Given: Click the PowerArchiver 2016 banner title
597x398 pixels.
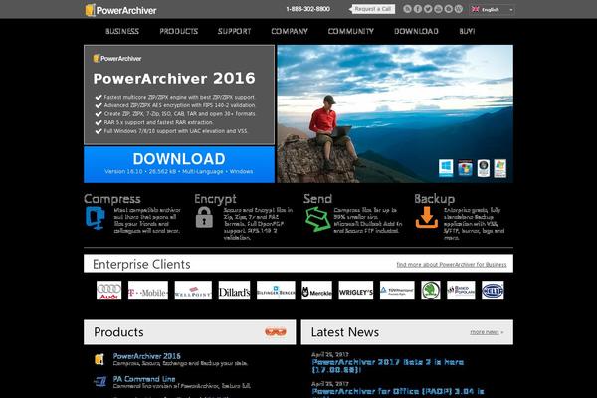Looking at the screenshot, I should (174, 79).
